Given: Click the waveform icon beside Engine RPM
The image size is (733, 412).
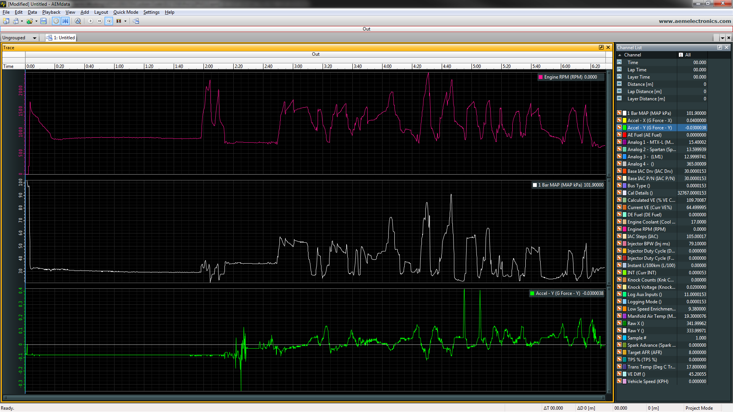Looking at the screenshot, I should [x=619, y=229].
